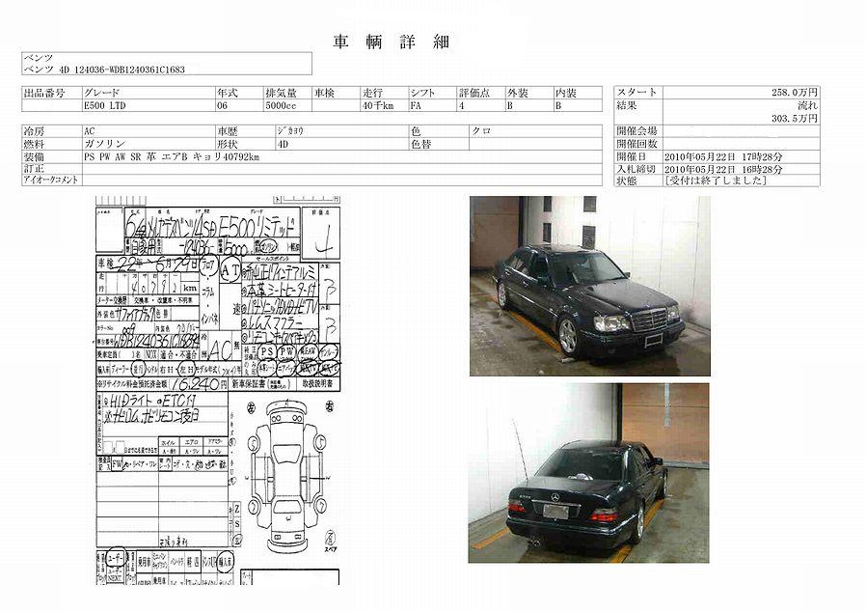
Task: Click the 評価点 column header
Action: tap(474, 93)
